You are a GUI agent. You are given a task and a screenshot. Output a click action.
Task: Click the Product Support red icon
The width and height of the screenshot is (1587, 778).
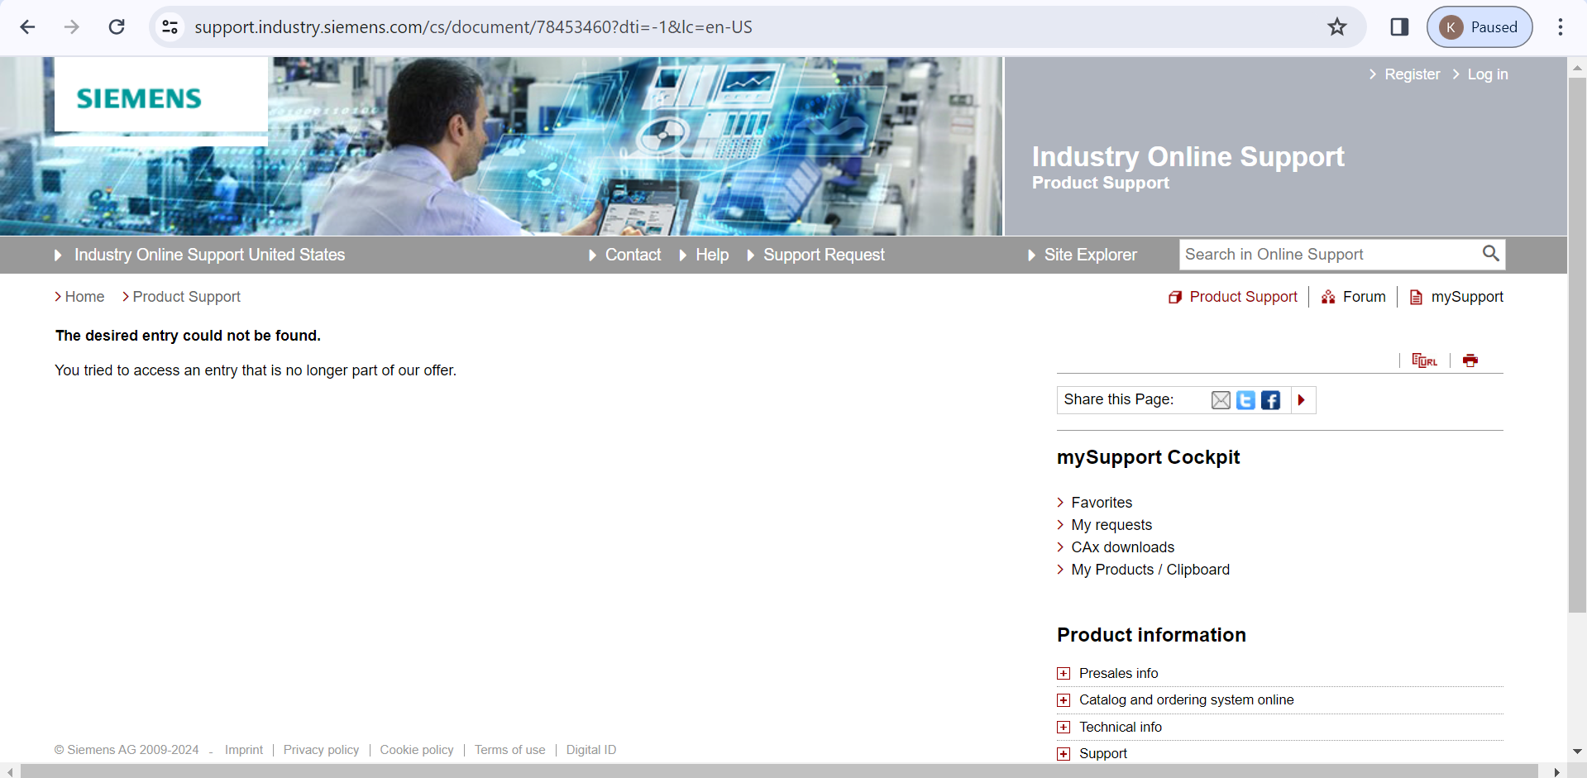(1175, 297)
